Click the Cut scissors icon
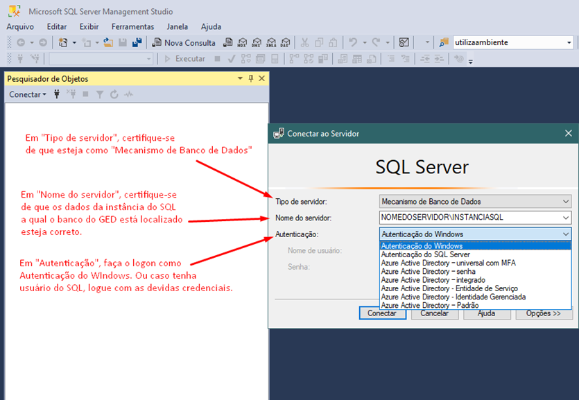This screenshot has height=400, width=579. pyautogui.click(x=304, y=43)
